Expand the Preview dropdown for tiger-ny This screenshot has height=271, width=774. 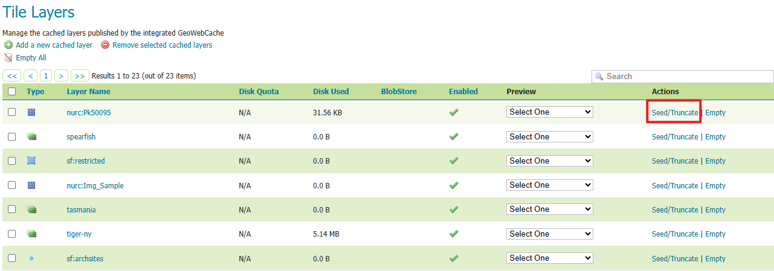click(x=549, y=234)
